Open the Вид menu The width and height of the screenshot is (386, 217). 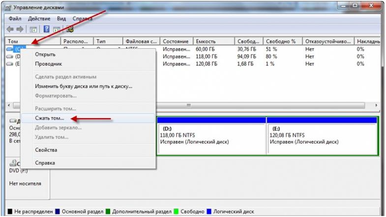(x=61, y=18)
